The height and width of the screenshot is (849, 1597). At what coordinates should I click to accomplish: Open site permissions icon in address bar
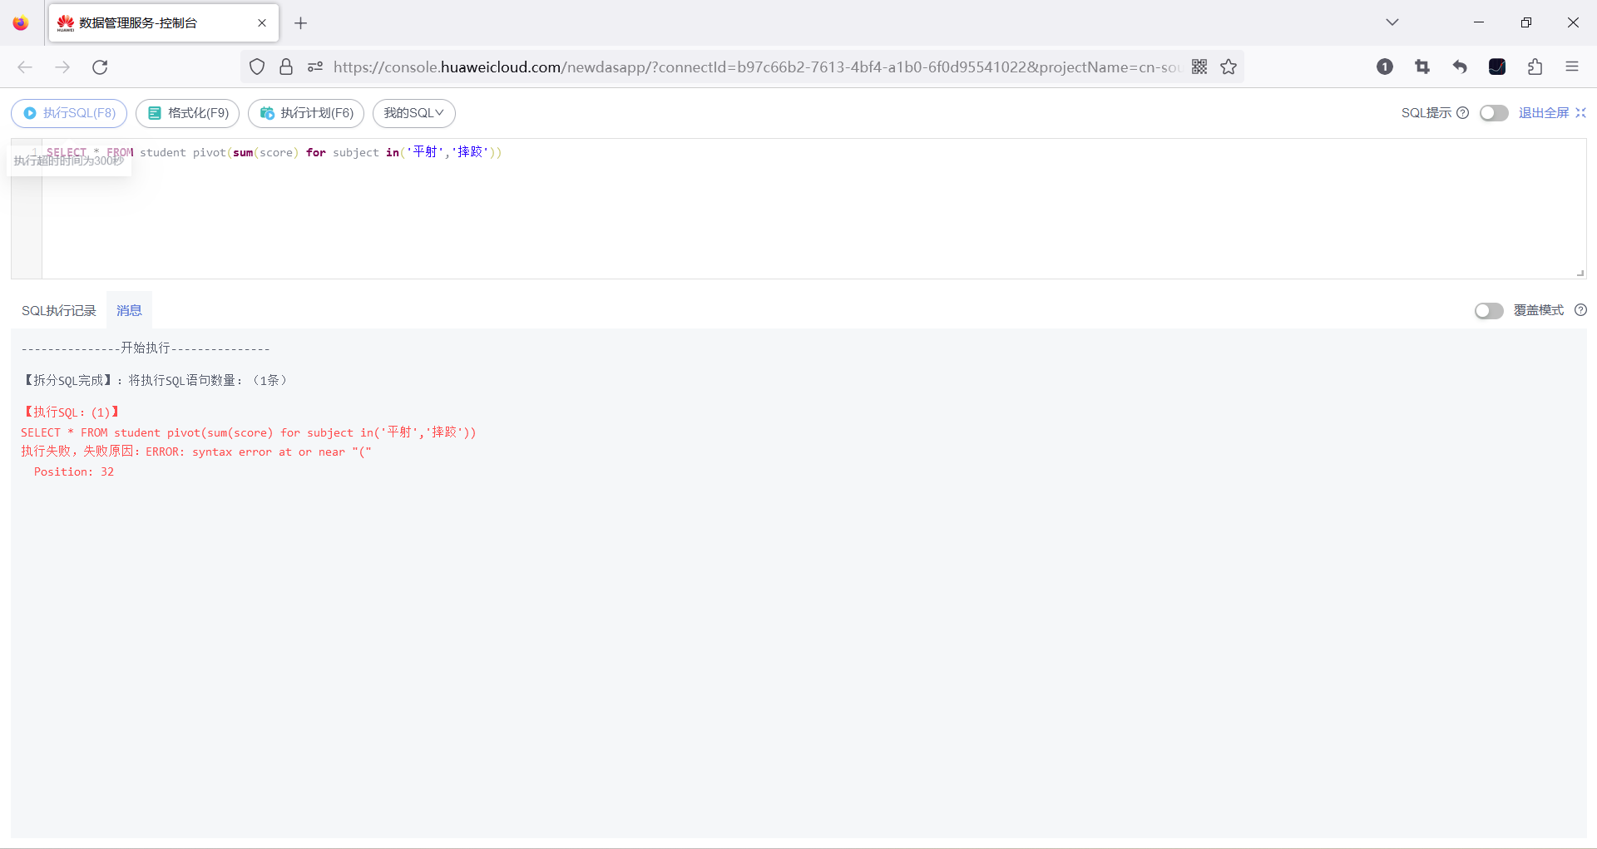(315, 67)
